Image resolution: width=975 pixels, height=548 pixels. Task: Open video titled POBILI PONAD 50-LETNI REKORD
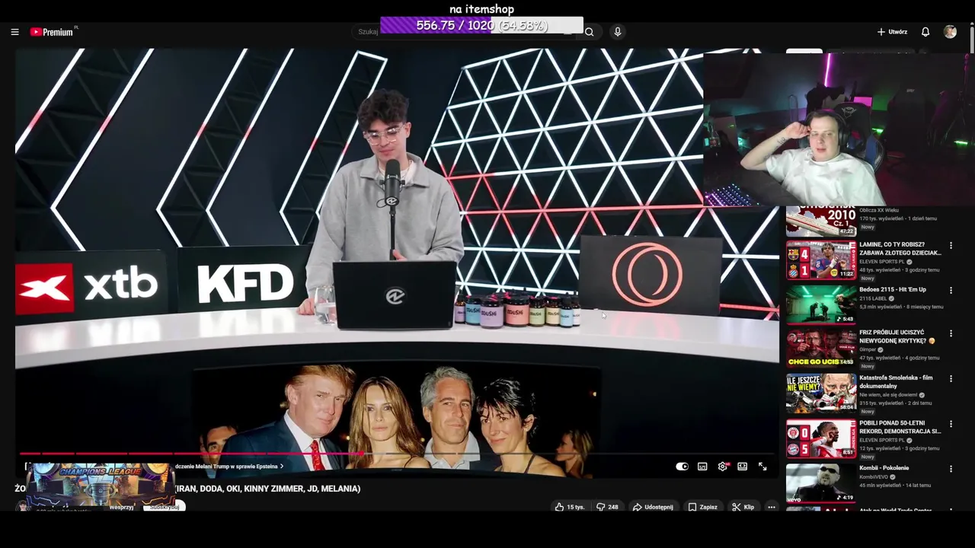click(900, 427)
